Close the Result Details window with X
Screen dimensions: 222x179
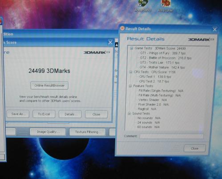(x=214, y=29)
